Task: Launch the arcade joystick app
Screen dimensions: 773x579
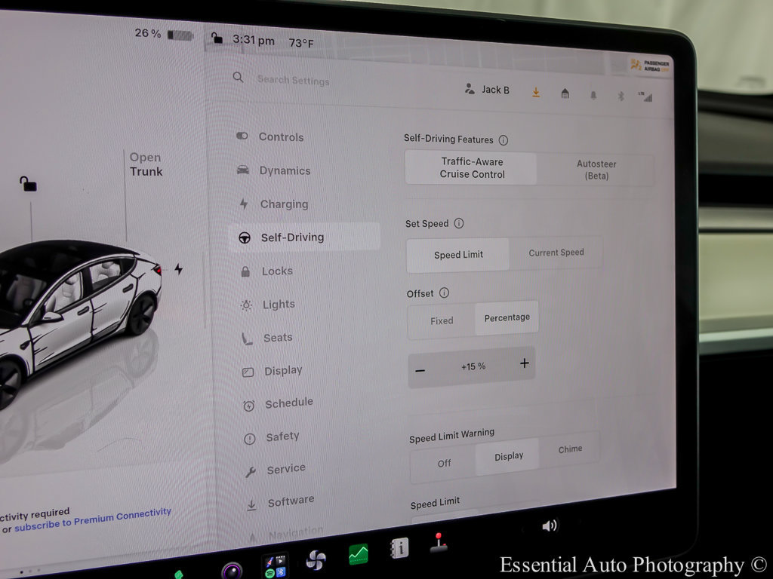Action: click(x=439, y=543)
